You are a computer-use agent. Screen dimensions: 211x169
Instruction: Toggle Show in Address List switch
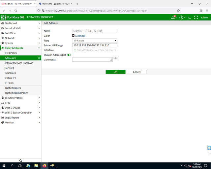[x=69, y=55]
